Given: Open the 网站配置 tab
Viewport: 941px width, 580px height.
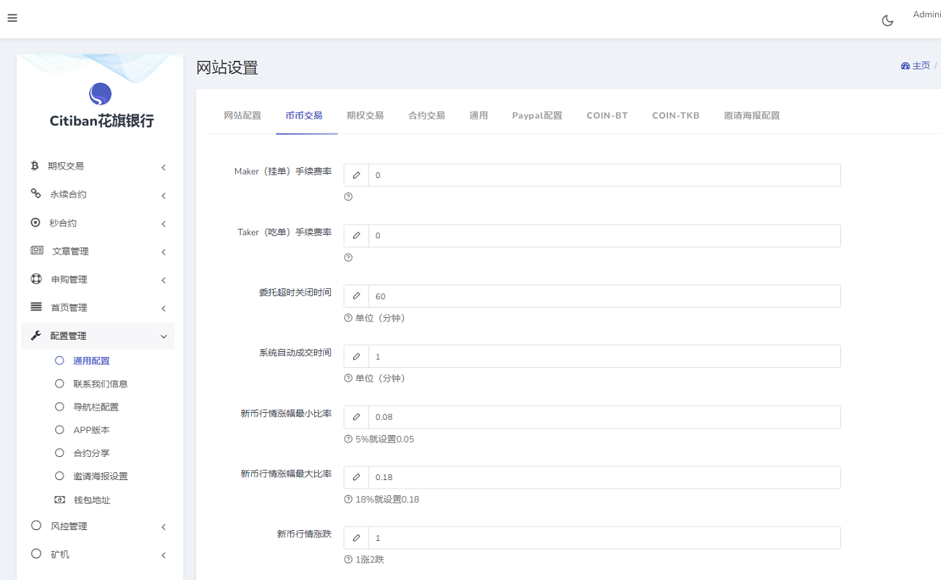Looking at the screenshot, I should pyautogui.click(x=242, y=115).
